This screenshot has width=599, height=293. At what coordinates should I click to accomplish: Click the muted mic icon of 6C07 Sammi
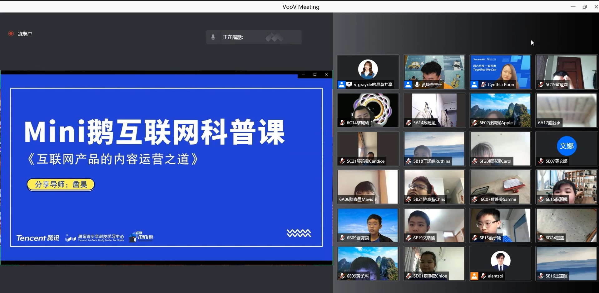pos(475,199)
